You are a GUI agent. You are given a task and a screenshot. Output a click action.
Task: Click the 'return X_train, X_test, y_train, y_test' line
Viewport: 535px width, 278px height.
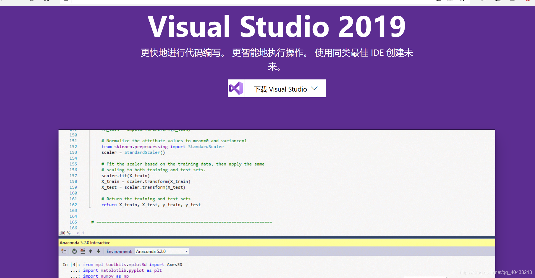(x=151, y=205)
